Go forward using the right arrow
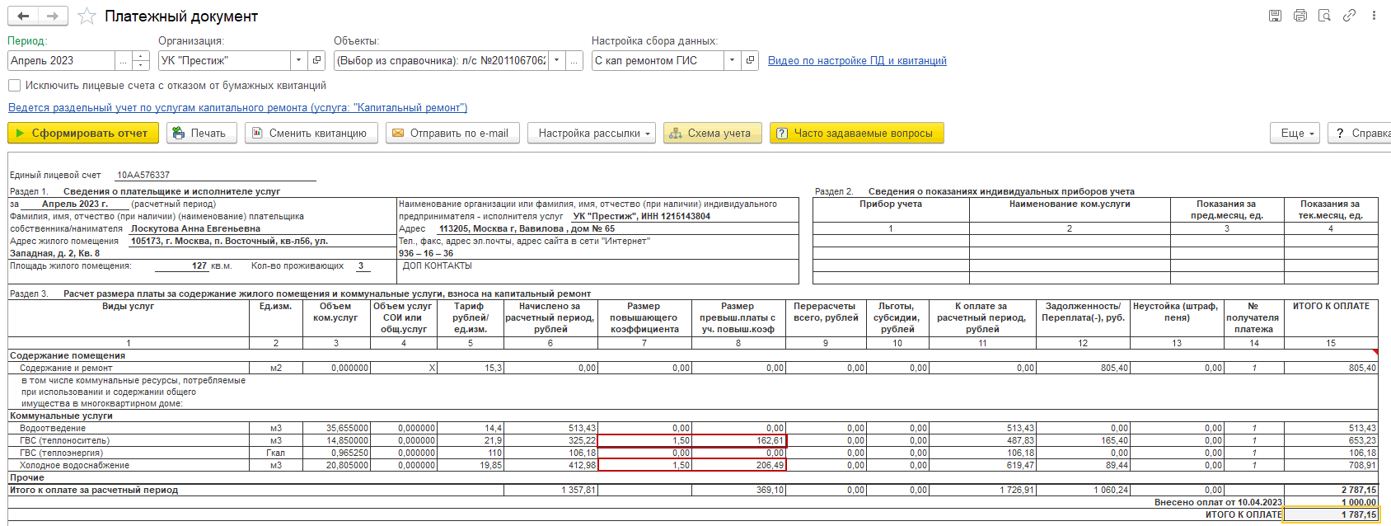This screenshot has width=1391, height=526. [x=52, y=16]
